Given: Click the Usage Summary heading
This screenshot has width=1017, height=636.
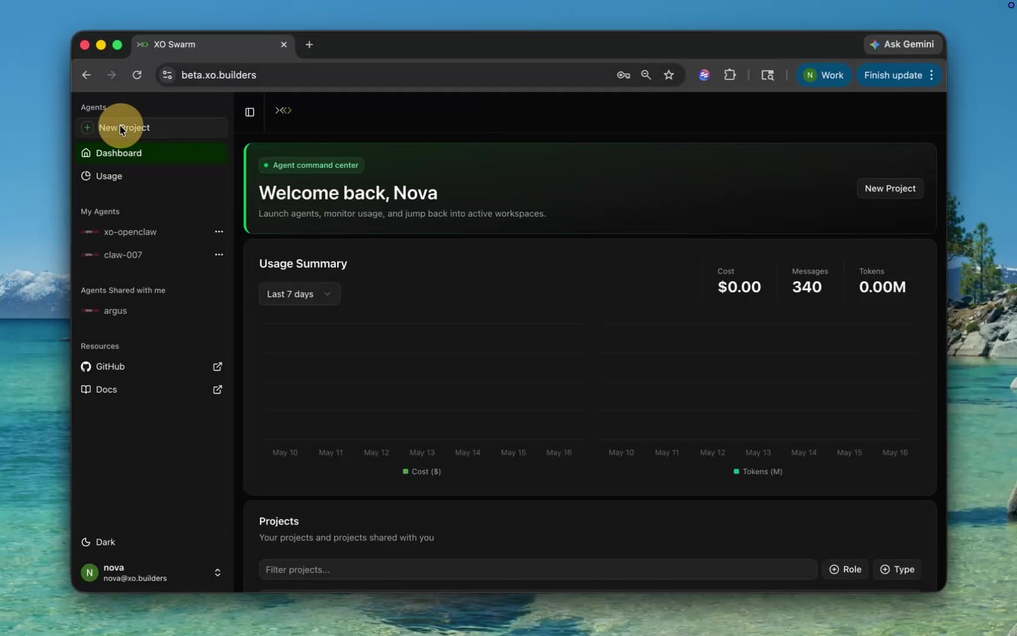Looking at the screenshot, I should coord(303,264).
